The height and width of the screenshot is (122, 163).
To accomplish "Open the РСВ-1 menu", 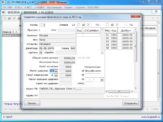I will (x=18, y=7).
